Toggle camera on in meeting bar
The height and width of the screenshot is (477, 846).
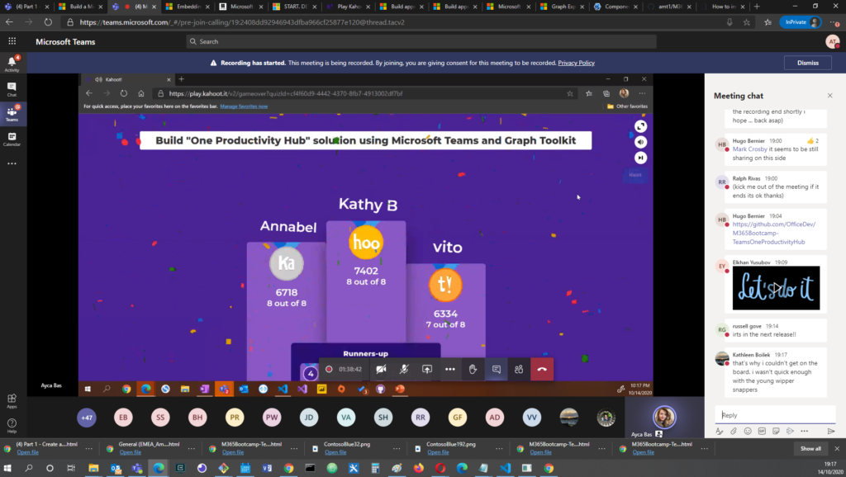click(x=381, y=369)
